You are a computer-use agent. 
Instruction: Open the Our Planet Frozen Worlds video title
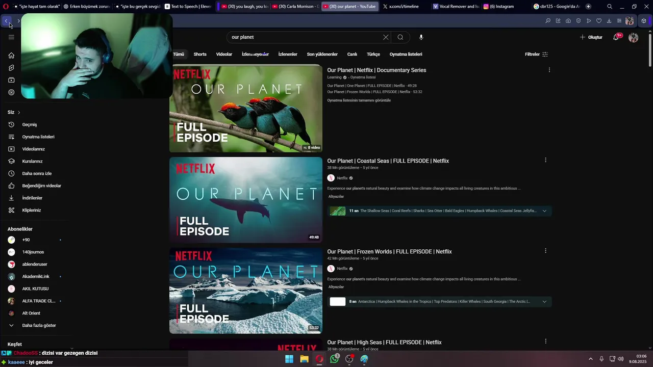(389, 251)
